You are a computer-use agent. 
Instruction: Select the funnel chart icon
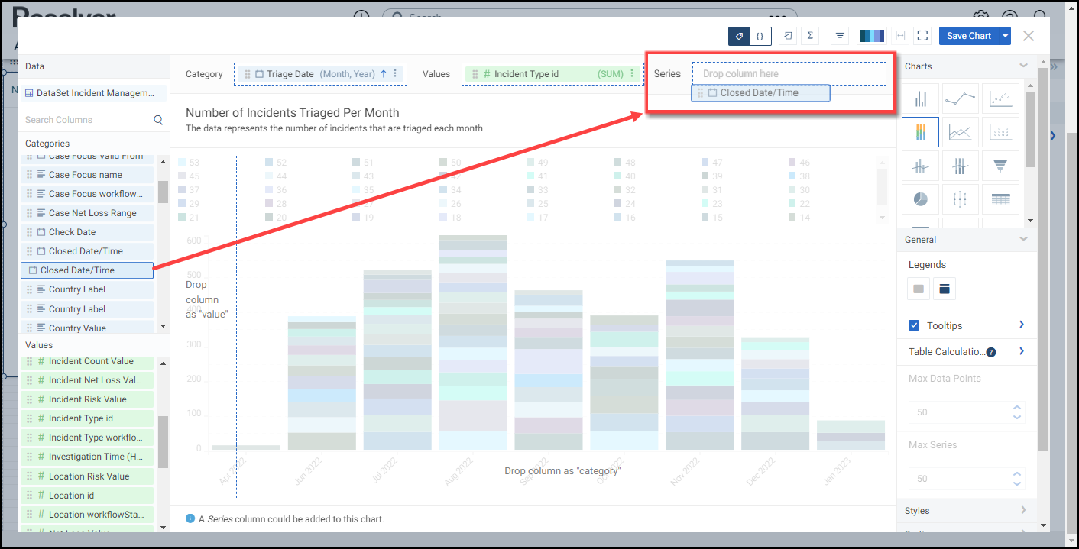pyautogui.click(x=1000, y=166)
